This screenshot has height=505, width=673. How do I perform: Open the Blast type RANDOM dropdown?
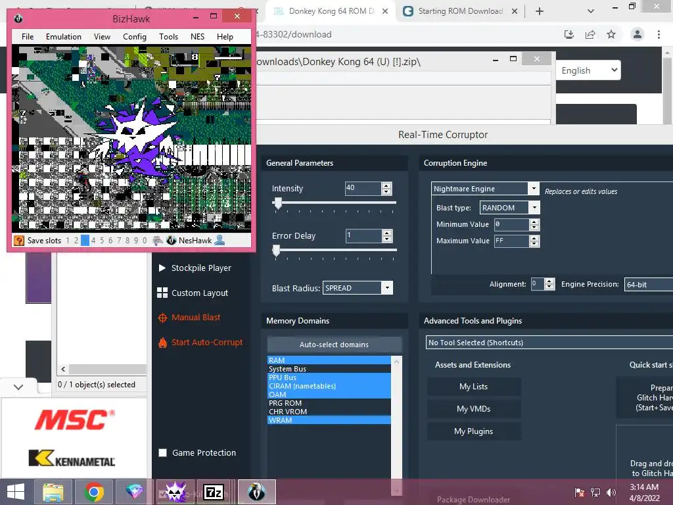pyautogui.click(x=534, y=208)
